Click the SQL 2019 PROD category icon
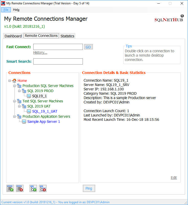The height and width of the screenshot is (205, 188). [24, 91]
